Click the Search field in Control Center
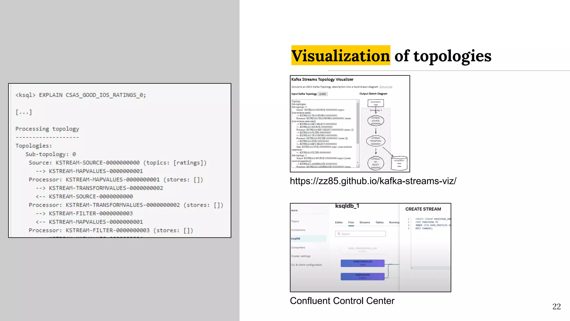This screenshot has height=321, width=570. pyautogui.click(x=360, y=234)
